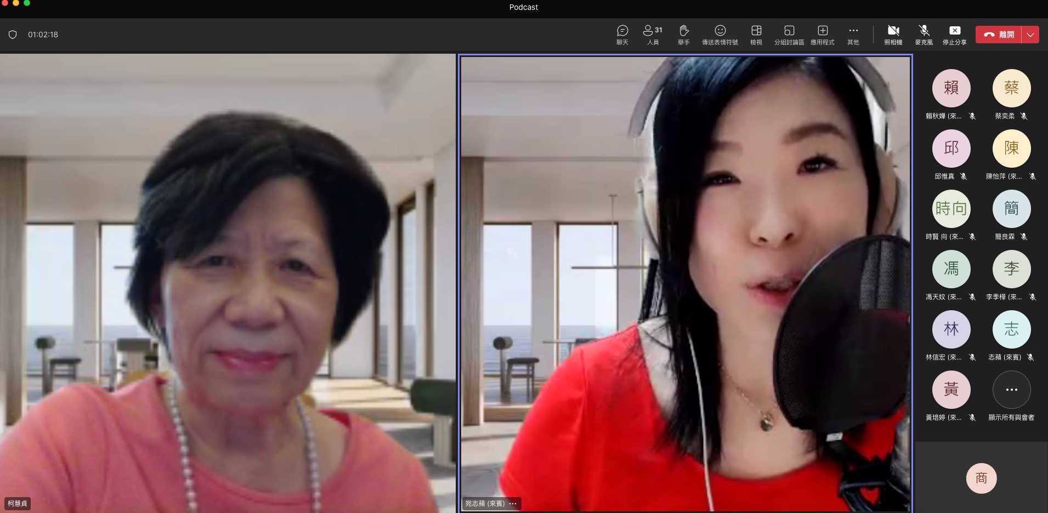Select the 馮 participant avatar
The height and width of the screenshot is (513, 1048).
click(951, 269)
